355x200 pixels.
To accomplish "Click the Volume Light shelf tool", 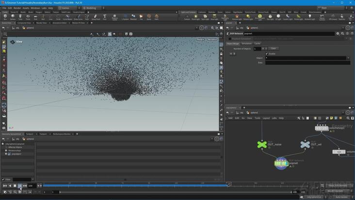I will click(237, 17).
